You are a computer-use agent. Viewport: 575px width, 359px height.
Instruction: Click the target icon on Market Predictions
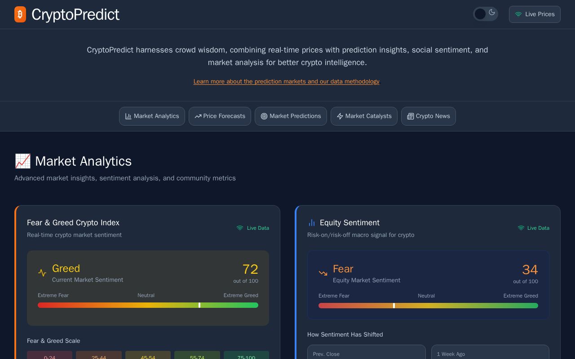[x=264, y=116]
